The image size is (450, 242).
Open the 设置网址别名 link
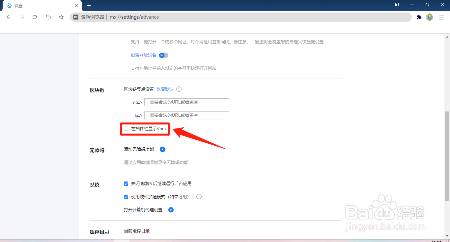(143, 55)
